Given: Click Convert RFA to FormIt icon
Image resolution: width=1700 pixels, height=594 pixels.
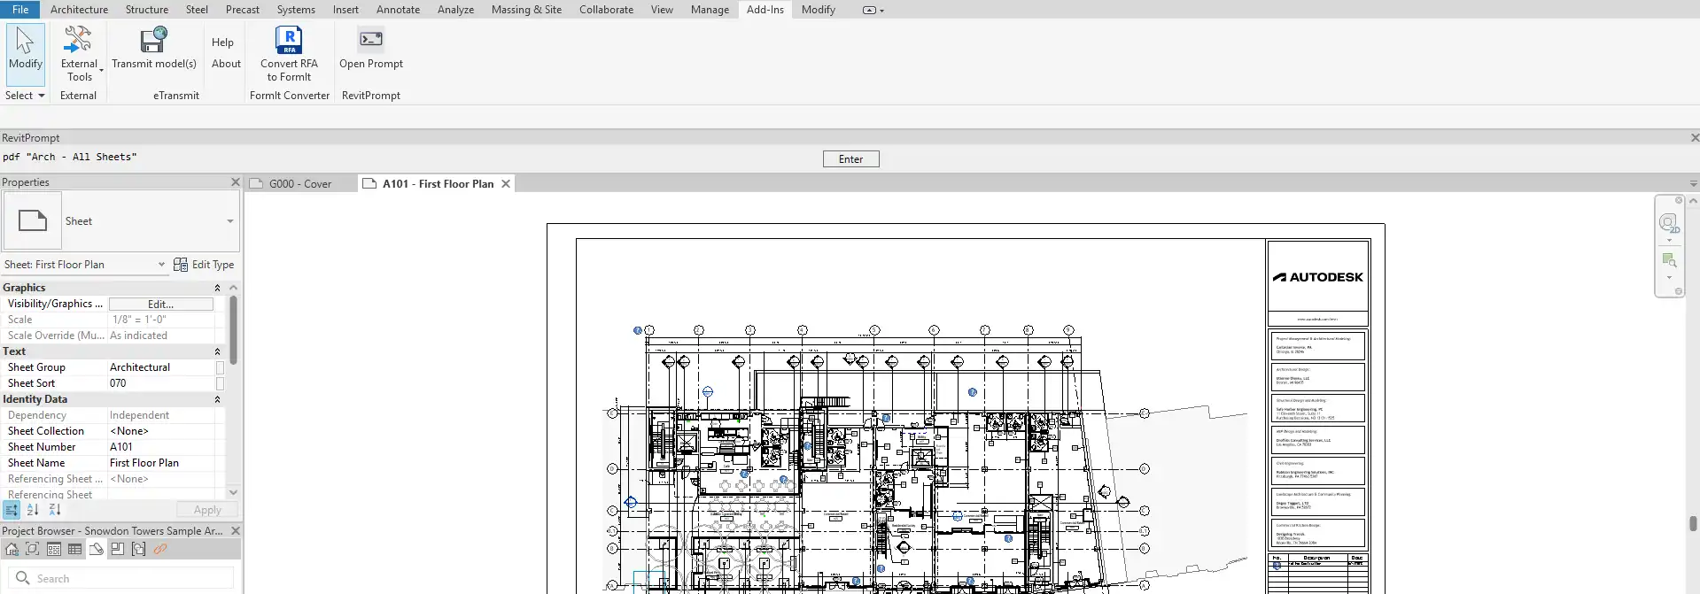Looking at the screenshot, I should coord(289,40).
